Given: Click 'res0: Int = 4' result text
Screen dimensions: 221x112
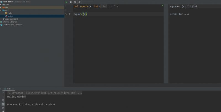Looking at the screenshot, I should [x=179, y=14].
